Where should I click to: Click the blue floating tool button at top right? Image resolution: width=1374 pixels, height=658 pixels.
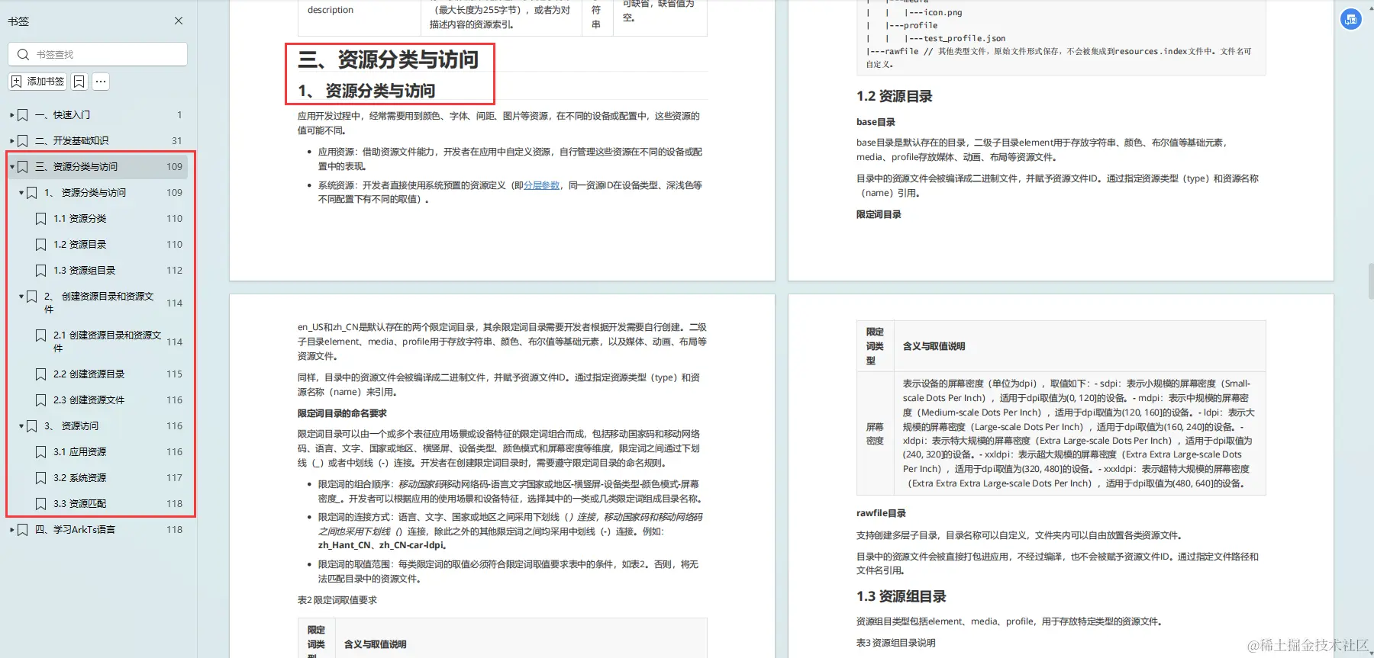(x=1351, y=19)
